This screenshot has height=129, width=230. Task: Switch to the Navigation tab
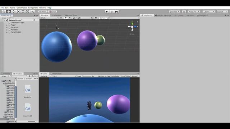tap(202, 15)
